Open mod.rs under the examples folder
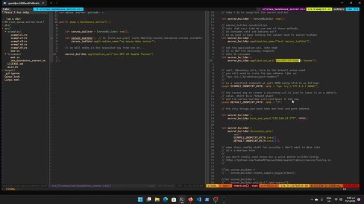The height and width of the screenshot is (204, 364). pos(15,51)
